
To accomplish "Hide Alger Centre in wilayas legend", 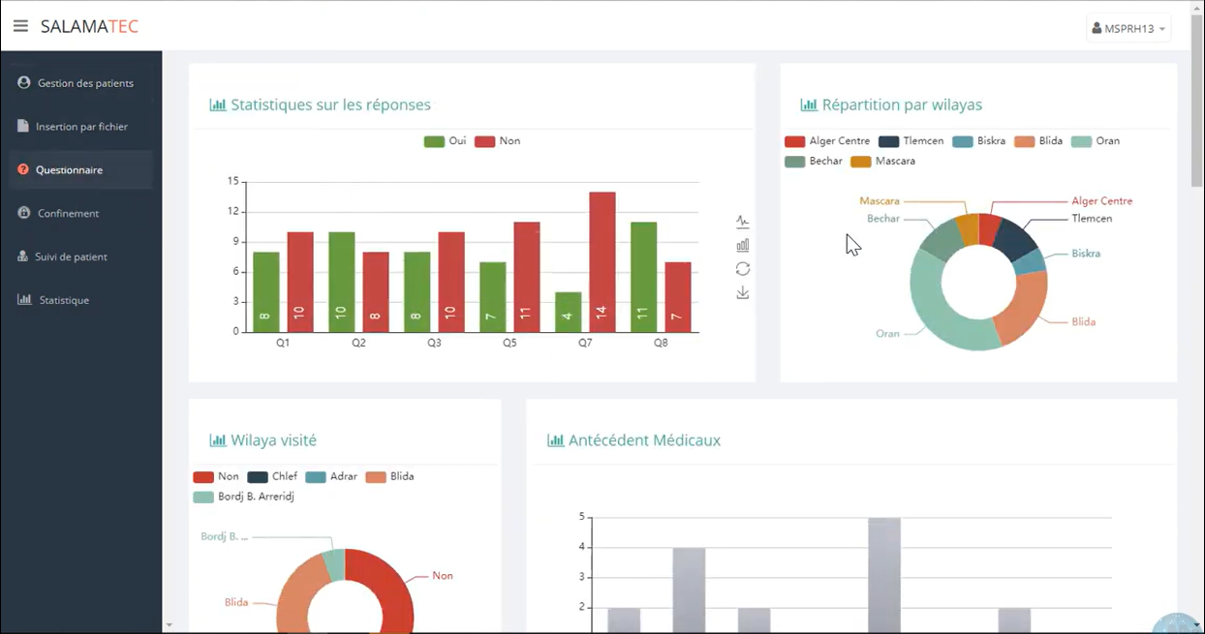I will (827, 141).
